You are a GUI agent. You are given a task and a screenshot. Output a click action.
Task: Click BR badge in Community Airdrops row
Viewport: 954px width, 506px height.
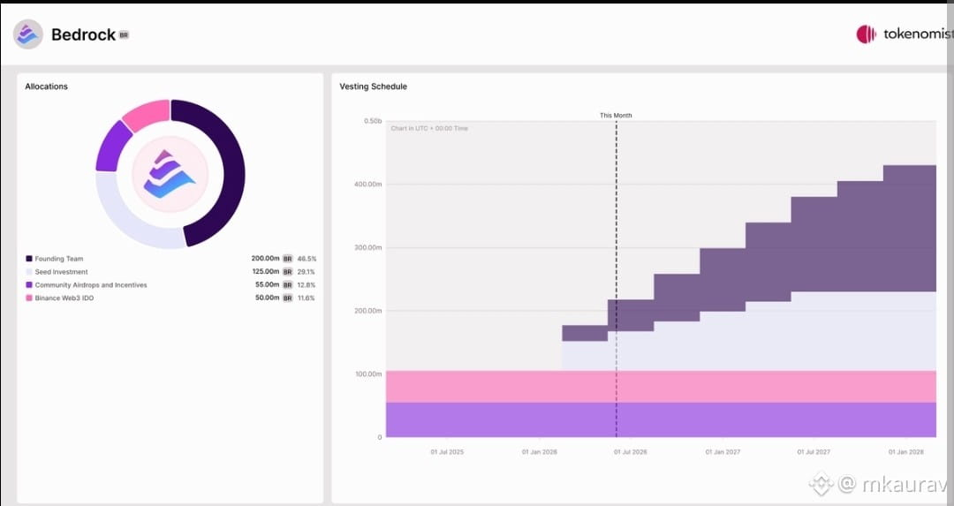tap(288, 284)
